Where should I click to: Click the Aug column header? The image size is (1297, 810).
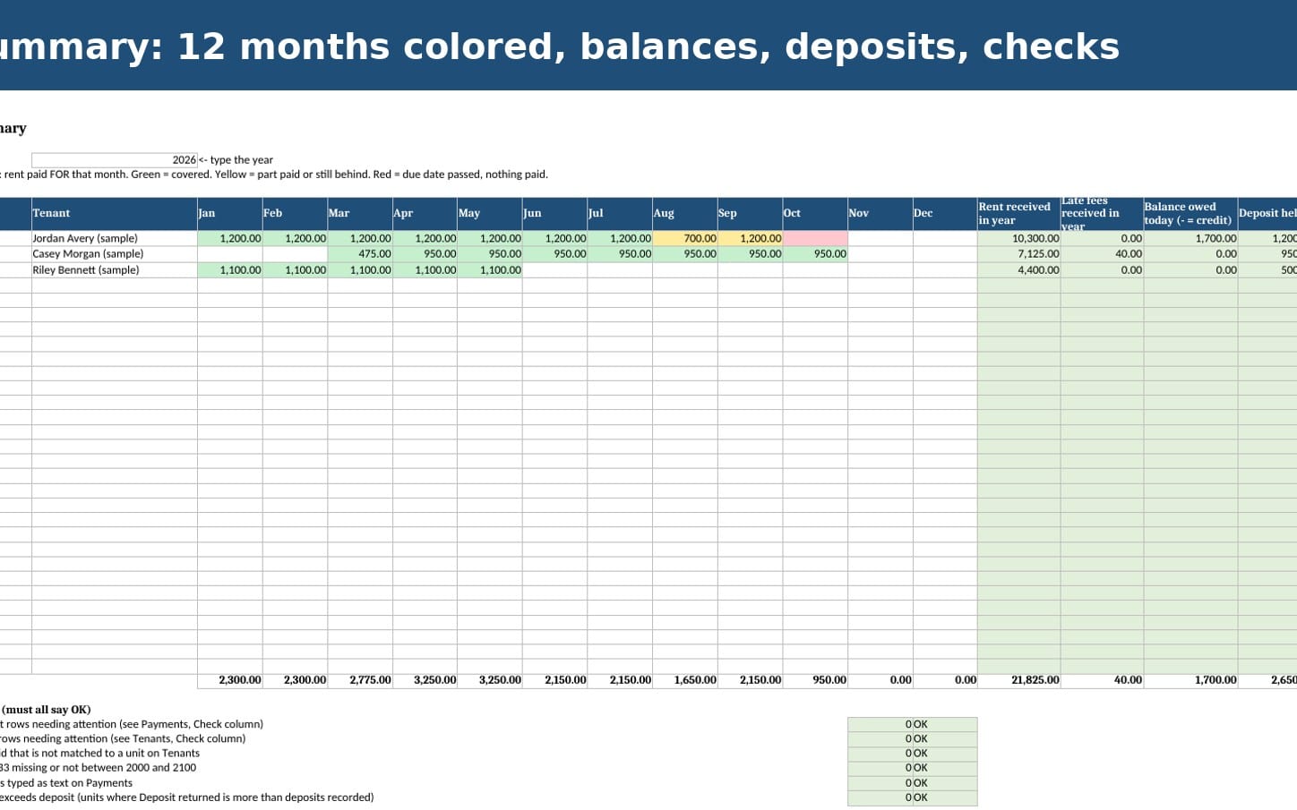(x=685, y=214)
